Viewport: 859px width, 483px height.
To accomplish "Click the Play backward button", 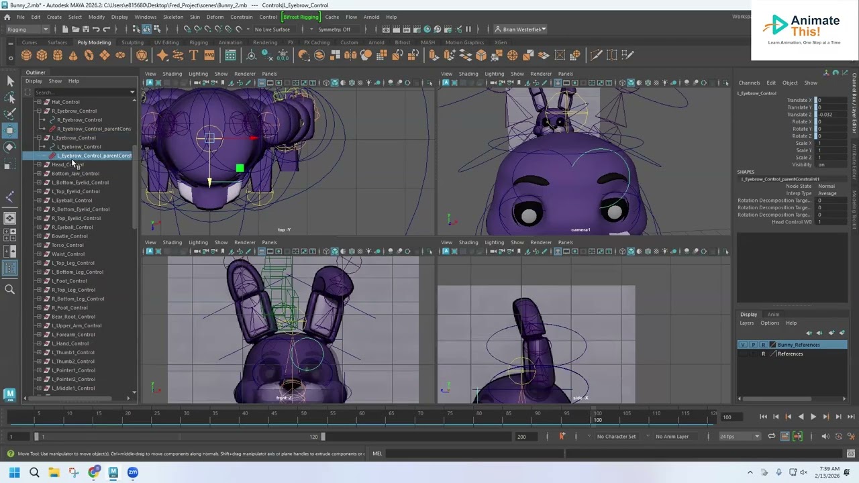I will tap(801, 417).
